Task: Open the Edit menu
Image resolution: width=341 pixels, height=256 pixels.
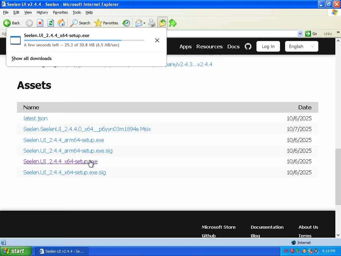Action: pos(16,12)
